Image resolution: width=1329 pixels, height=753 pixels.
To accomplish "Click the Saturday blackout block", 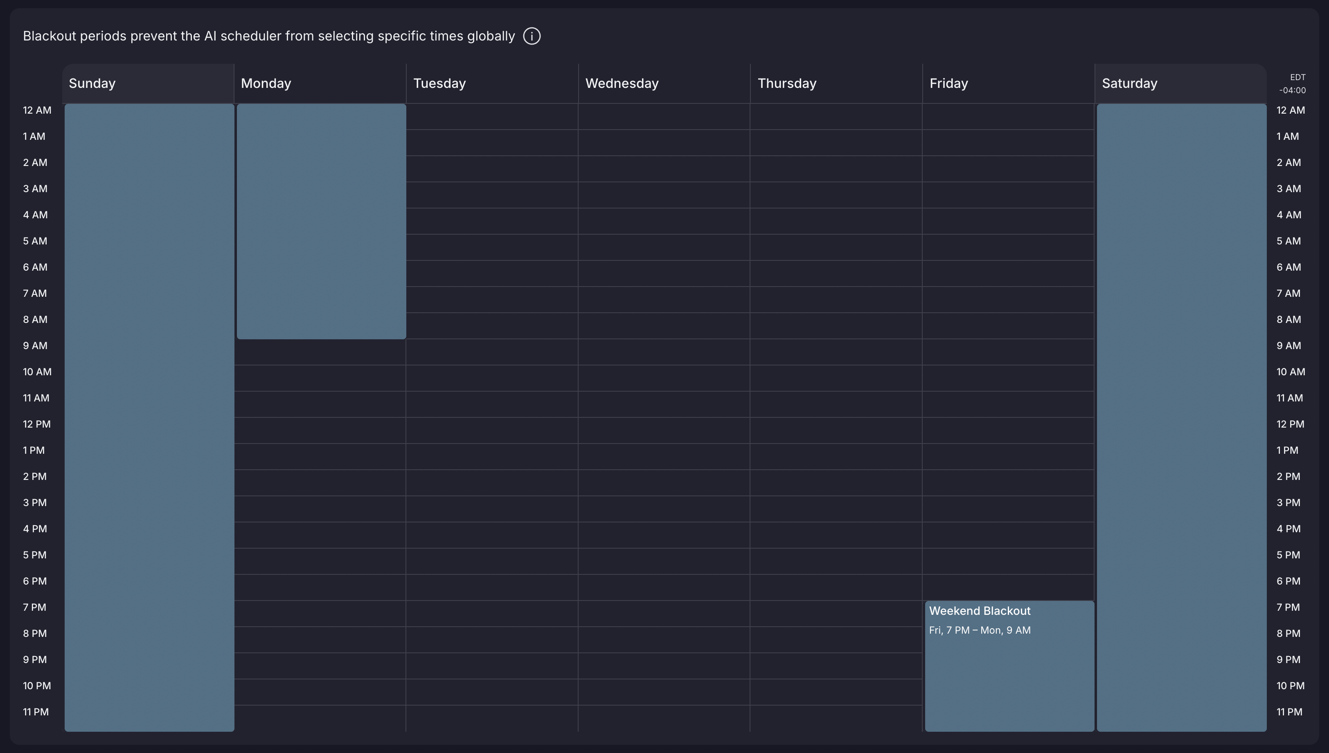I will point(1181,417).
